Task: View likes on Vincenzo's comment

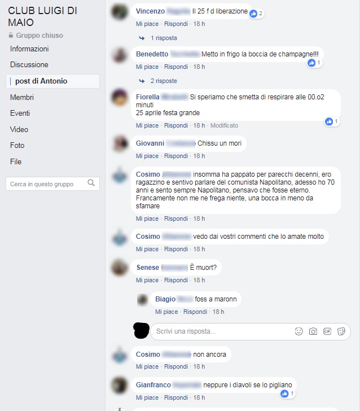Action: 257,14
